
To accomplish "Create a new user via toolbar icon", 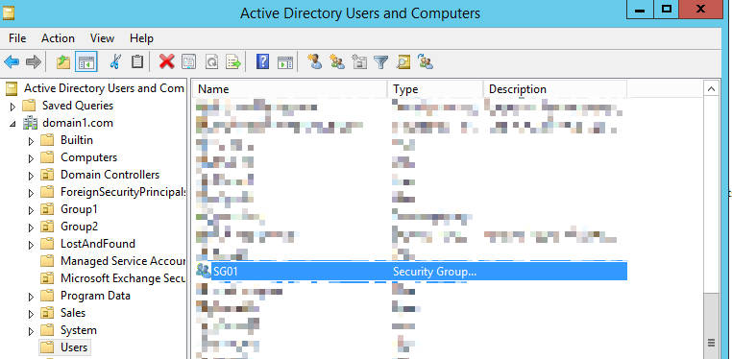I will point(315,61).
